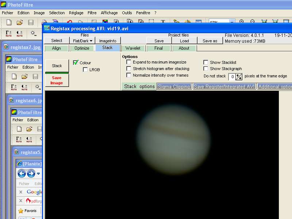This screenshot has height=219, width=292.
Task: Click New document icon inside registax7.jpg window
Action: click(x=14, y=77)
